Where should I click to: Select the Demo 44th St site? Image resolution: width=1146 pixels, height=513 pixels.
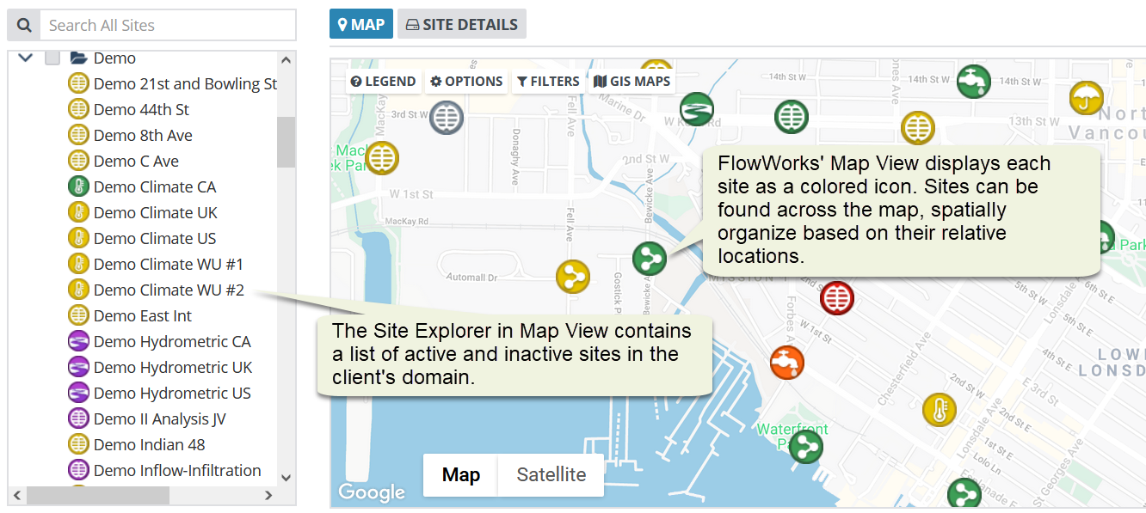tap(141, 109)
